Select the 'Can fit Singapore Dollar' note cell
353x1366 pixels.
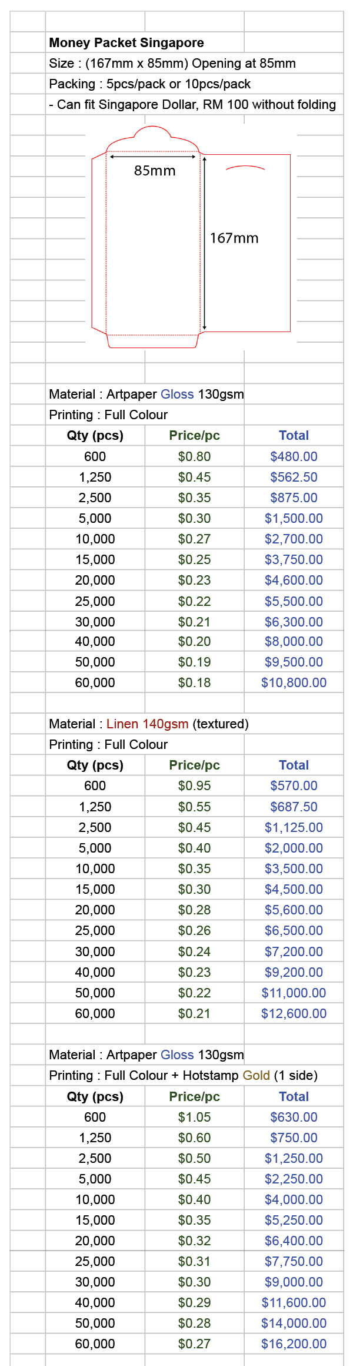(x=192, y=104)
